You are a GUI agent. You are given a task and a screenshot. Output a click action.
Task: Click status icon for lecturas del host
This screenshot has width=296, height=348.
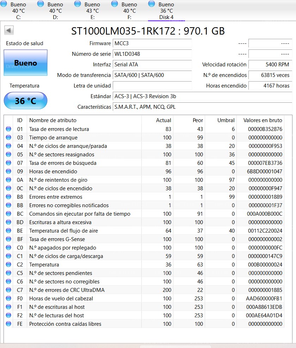coord(8,315)
